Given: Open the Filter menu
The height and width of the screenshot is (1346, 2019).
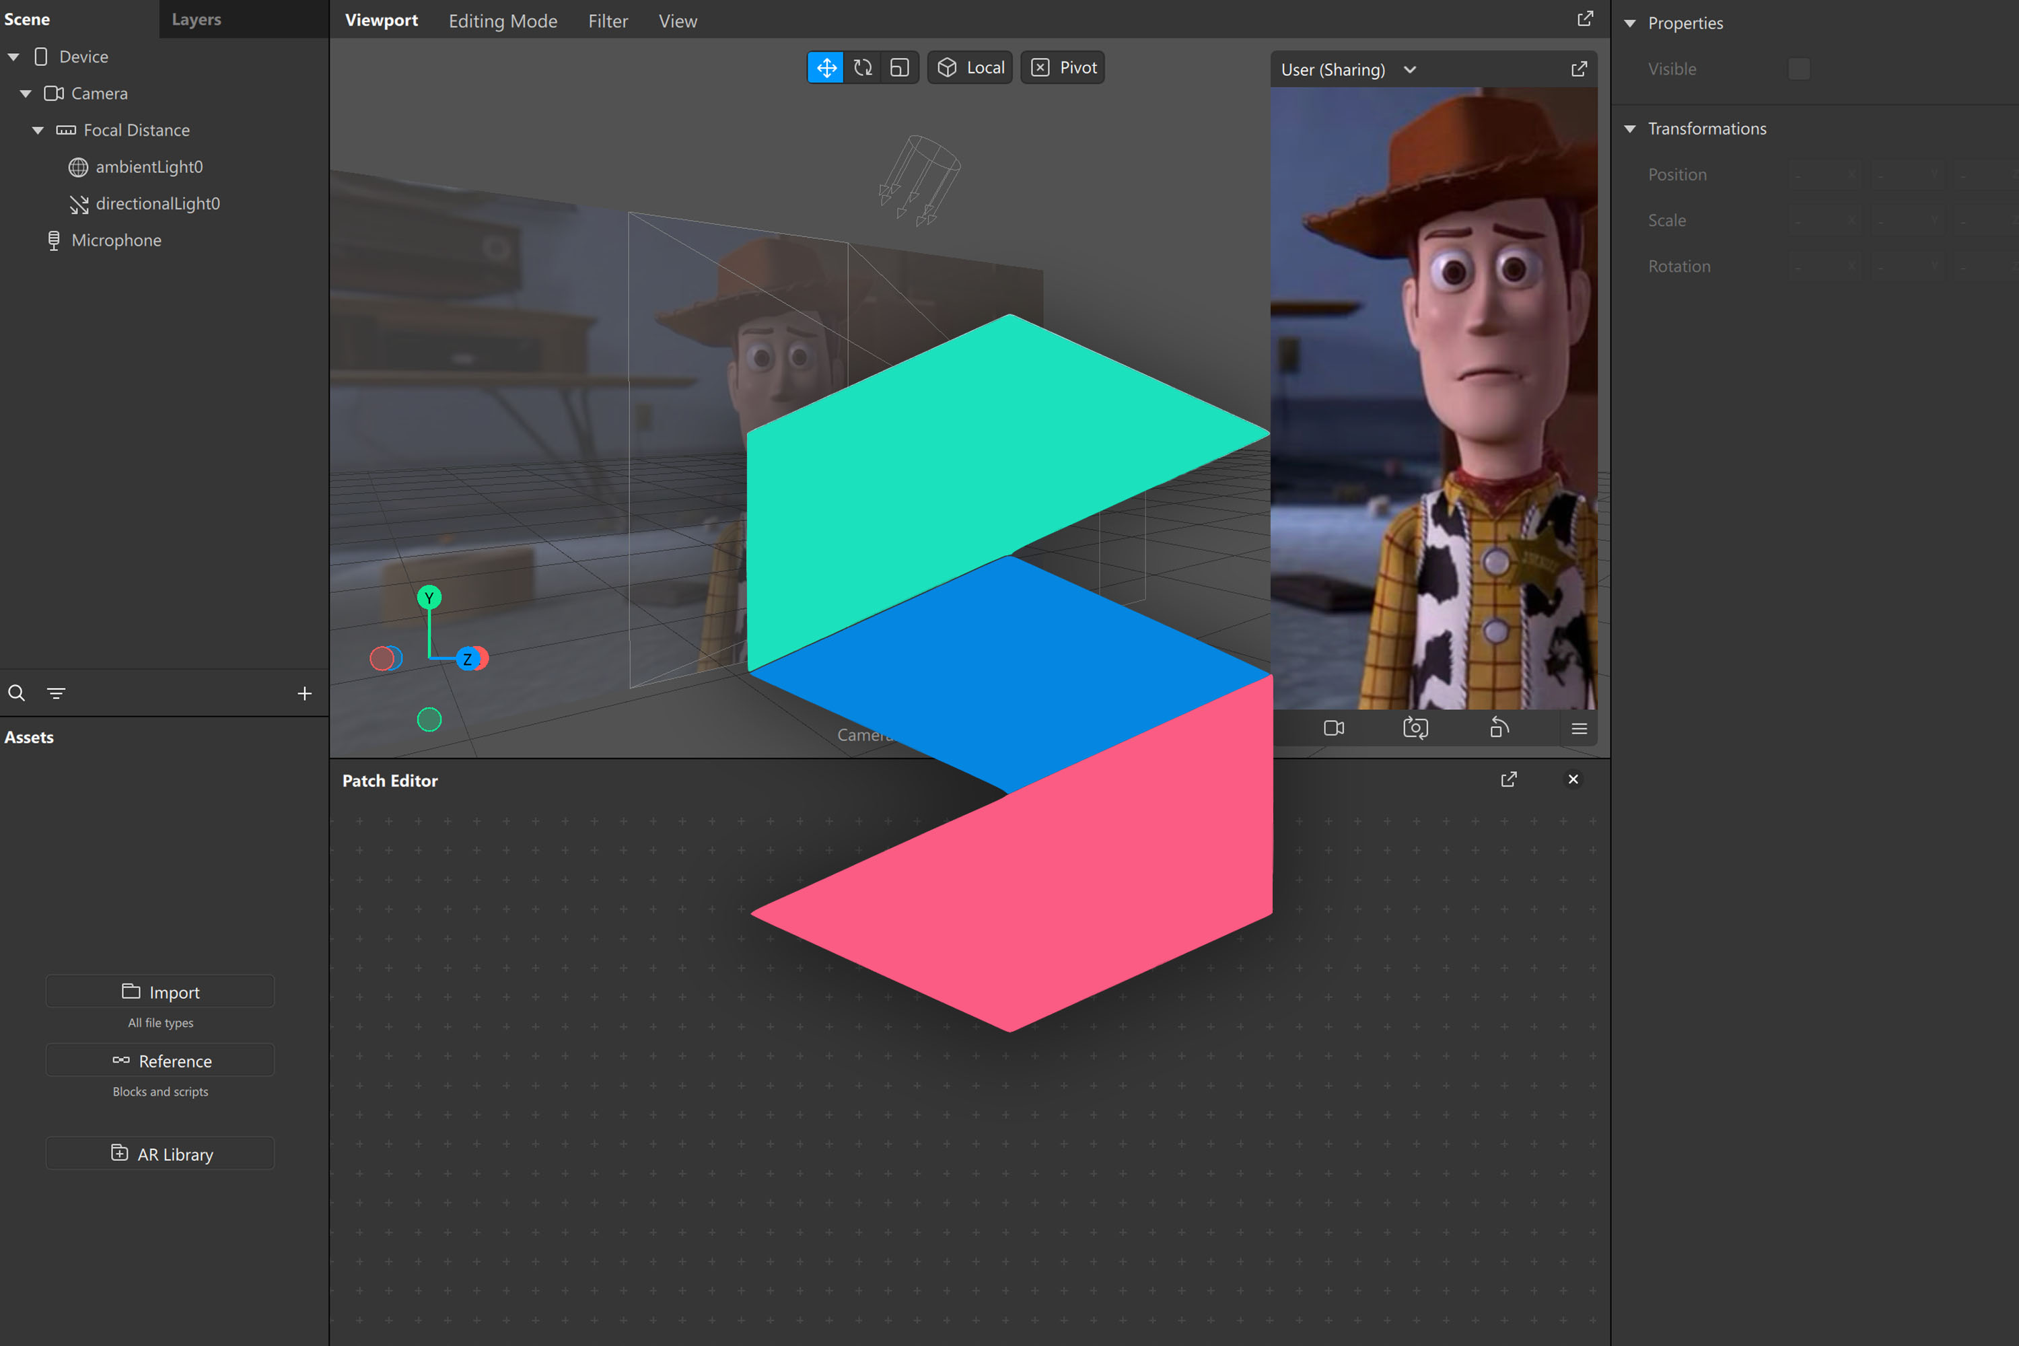Looking at the screenshot, I should point(608,21).
